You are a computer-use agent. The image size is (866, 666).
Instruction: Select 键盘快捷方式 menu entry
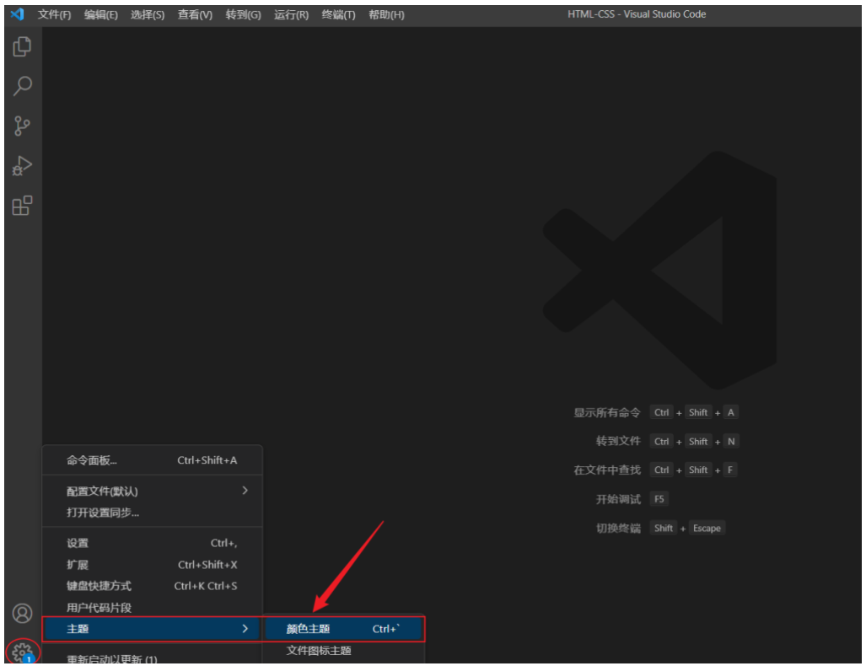point(152,586)
